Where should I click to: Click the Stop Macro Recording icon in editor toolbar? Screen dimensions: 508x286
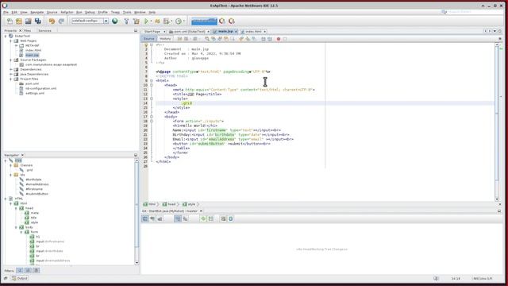pyautogui.click(x=285, y=39)
